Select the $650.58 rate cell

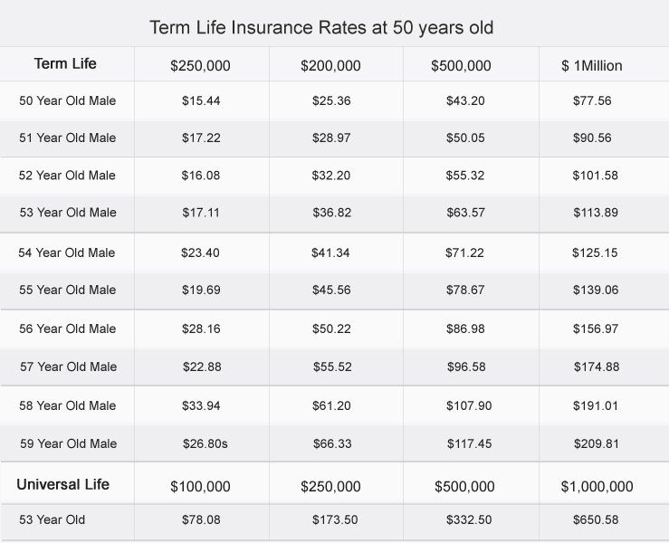(595, 521)
